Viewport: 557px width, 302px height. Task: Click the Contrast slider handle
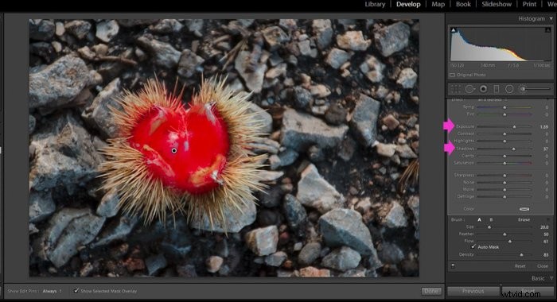(504, 134)
